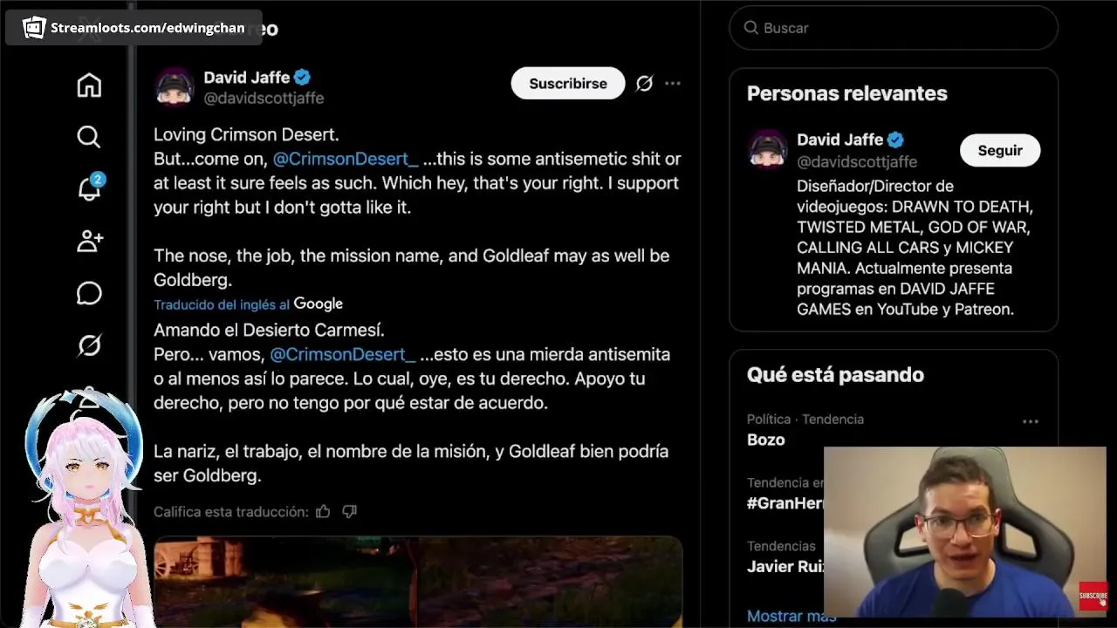The width and height of the screenshot is (1117, 628).
Task: Click the red Subscribe badge on webcam
Action: (x=1093, y=596)
